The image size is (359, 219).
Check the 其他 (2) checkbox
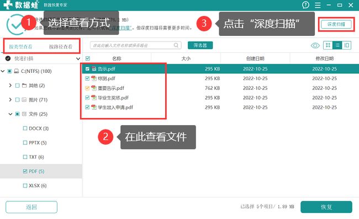(x=17, y=86)
